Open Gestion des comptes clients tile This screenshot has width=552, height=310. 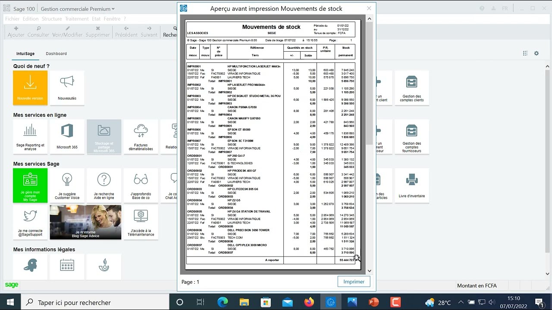(x=412, y=88)
